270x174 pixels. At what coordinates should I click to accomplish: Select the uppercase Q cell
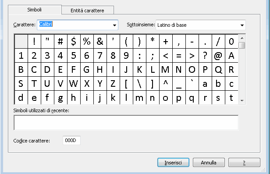pos(218,70)
